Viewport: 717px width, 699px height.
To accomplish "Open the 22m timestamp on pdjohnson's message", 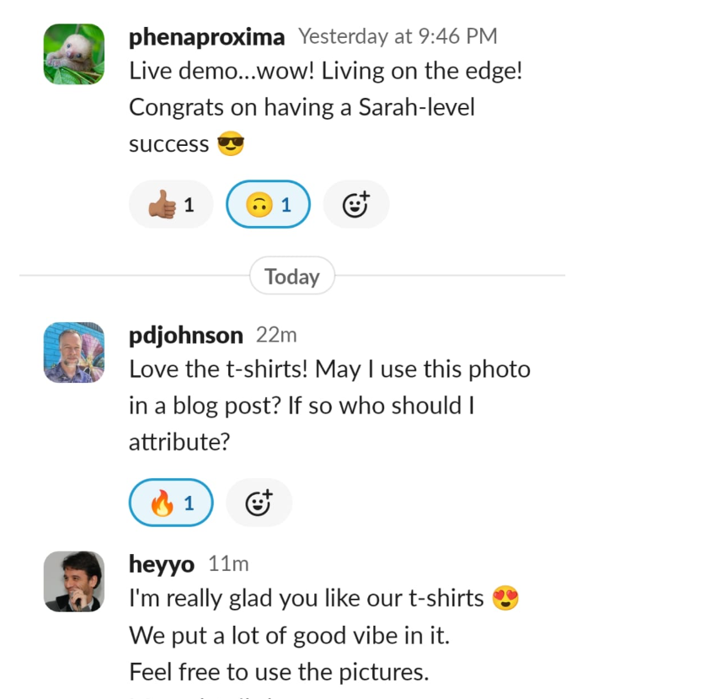I will [x=276, y=336].
